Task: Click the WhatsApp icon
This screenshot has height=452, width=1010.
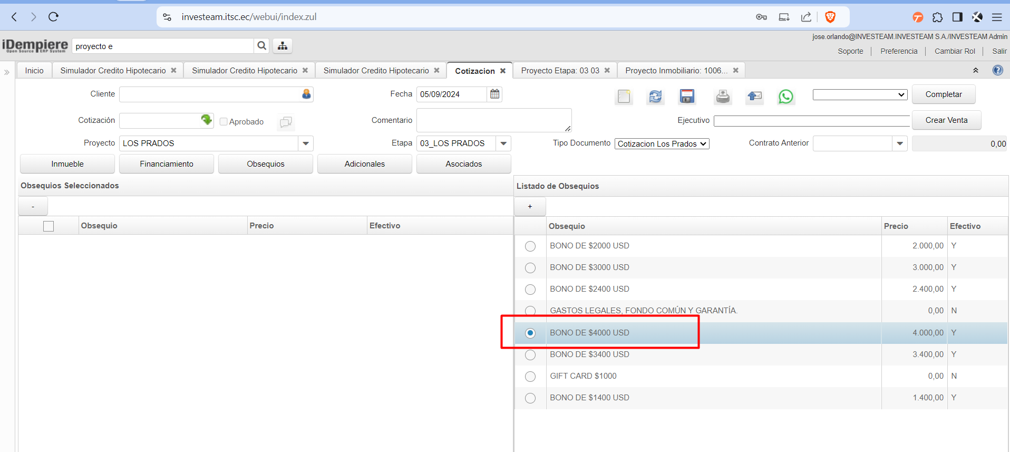Action: [785, 97]
